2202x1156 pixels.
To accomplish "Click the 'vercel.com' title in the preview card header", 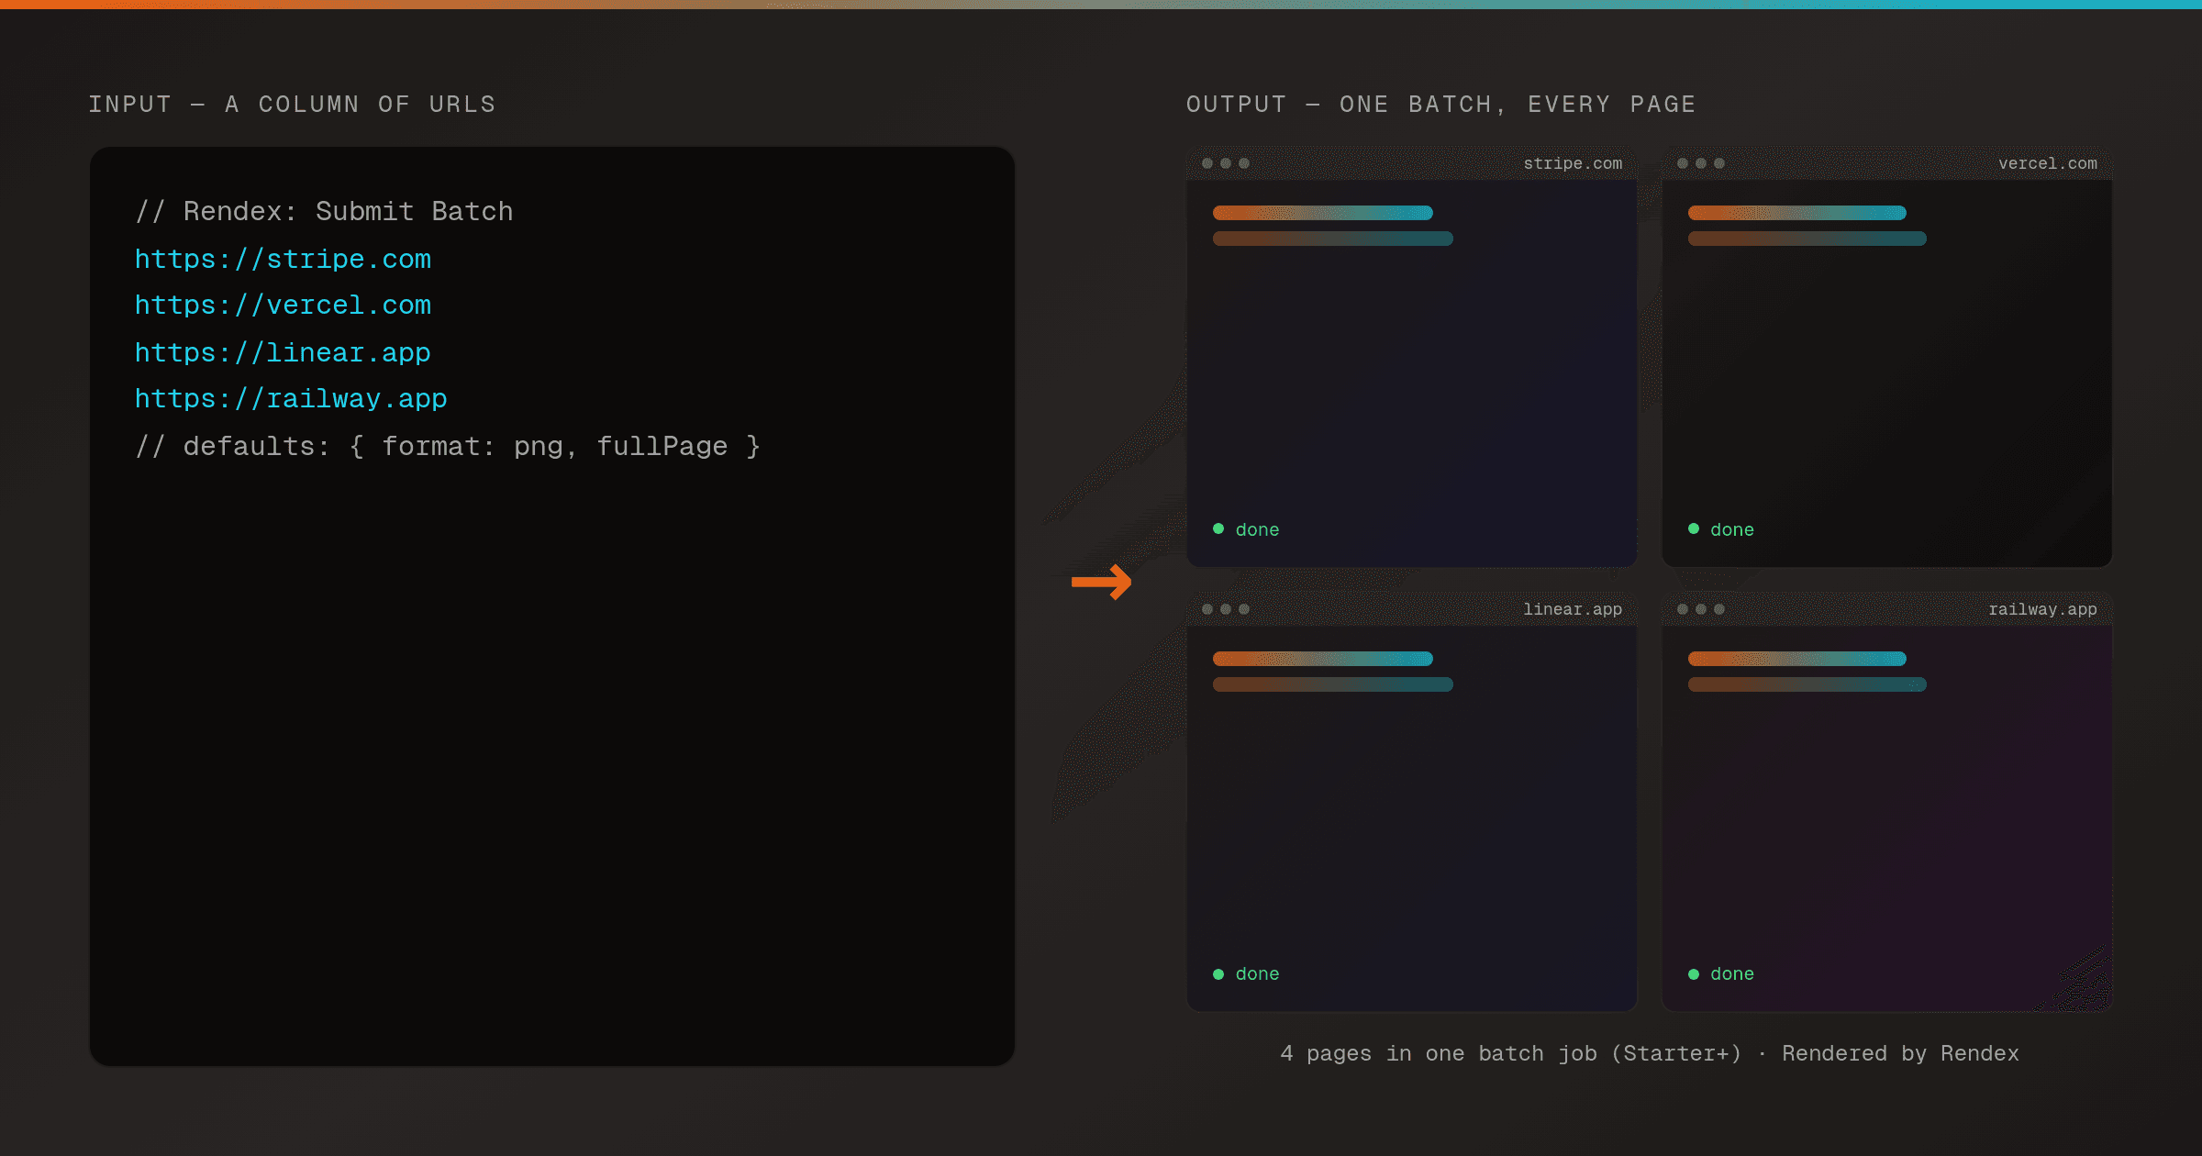I will tap(2048, 163).
